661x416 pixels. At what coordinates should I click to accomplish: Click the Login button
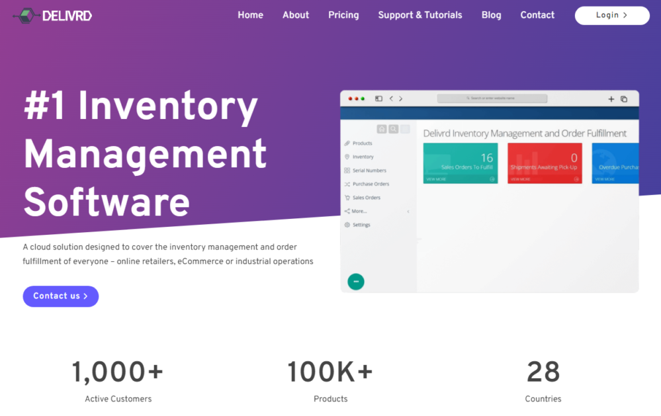pos(612,16)
